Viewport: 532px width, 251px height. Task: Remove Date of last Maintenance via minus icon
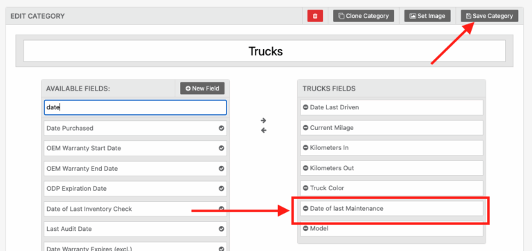coord(305,208)
